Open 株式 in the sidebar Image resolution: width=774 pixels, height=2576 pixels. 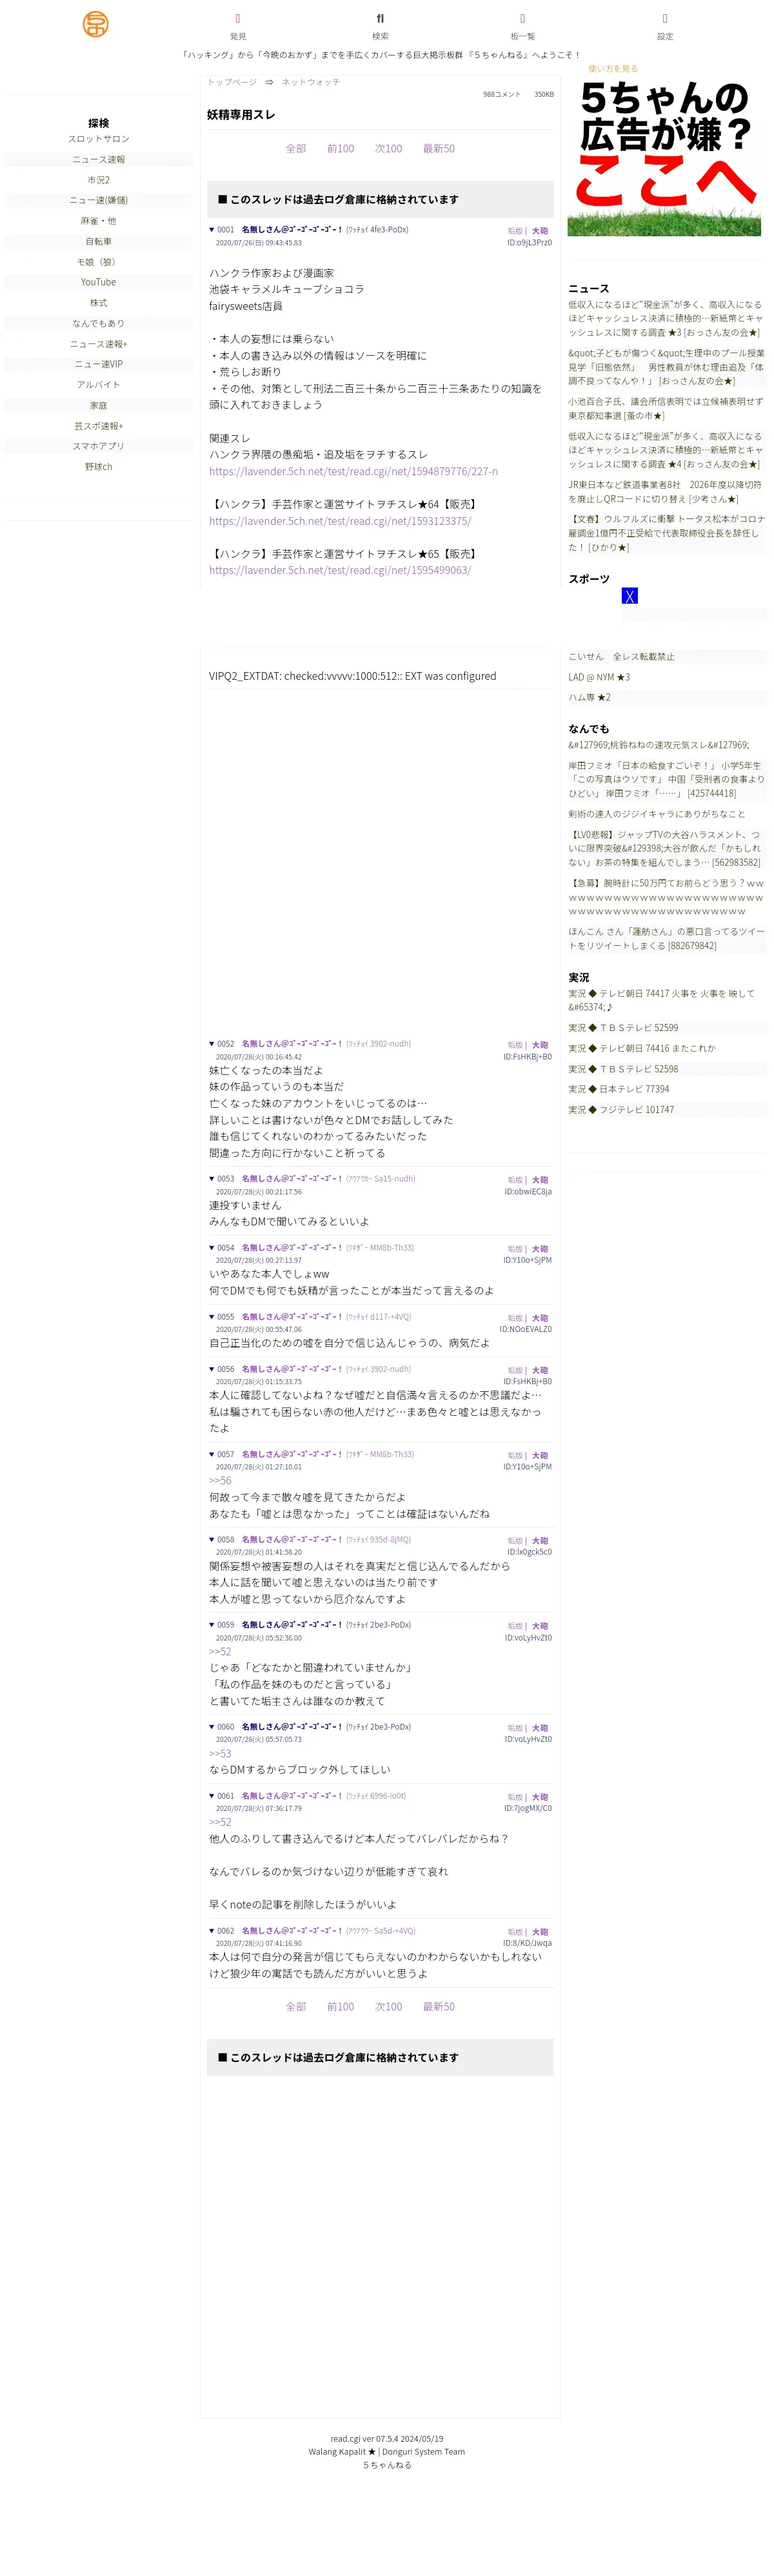coord(99,303)
